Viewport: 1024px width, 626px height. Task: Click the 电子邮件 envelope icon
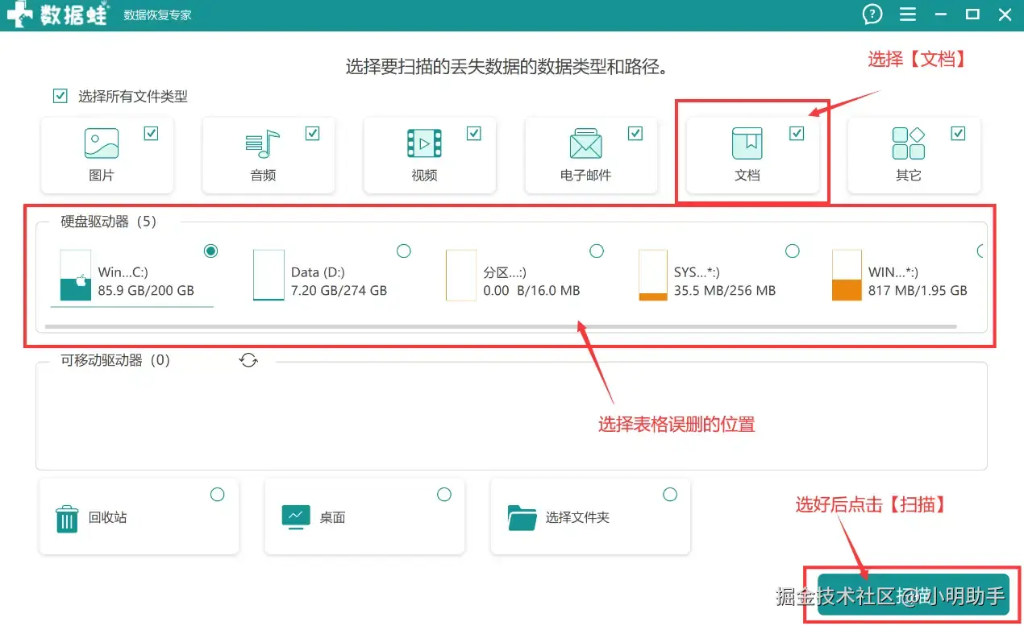[x=586, y=143]
